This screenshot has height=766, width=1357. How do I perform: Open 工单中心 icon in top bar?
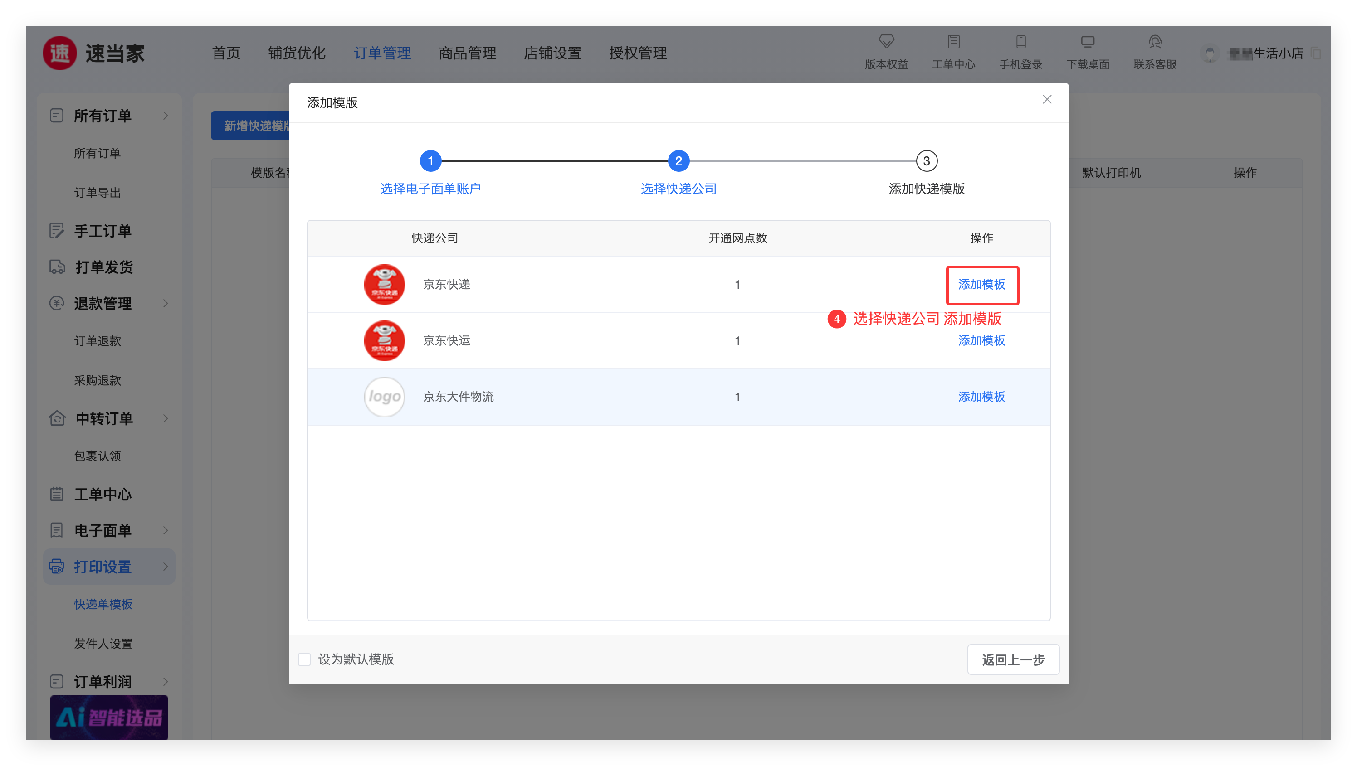[x=953, y=41]
